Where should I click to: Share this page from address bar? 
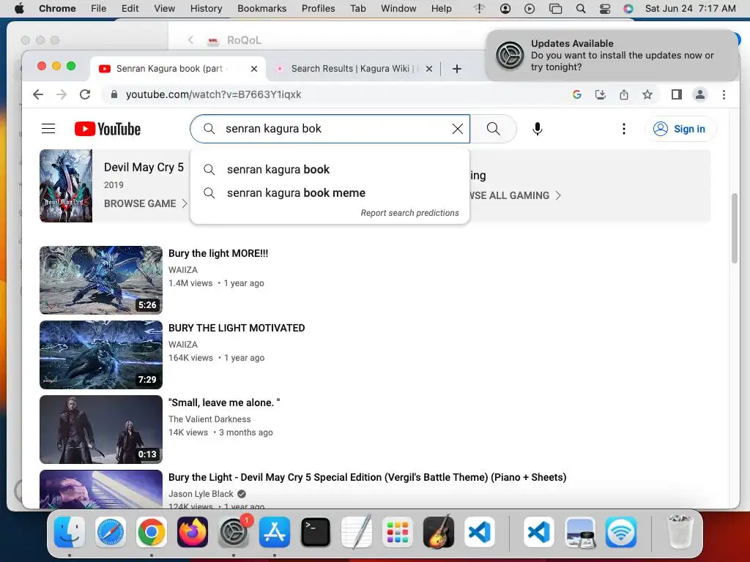pos(624,94)
